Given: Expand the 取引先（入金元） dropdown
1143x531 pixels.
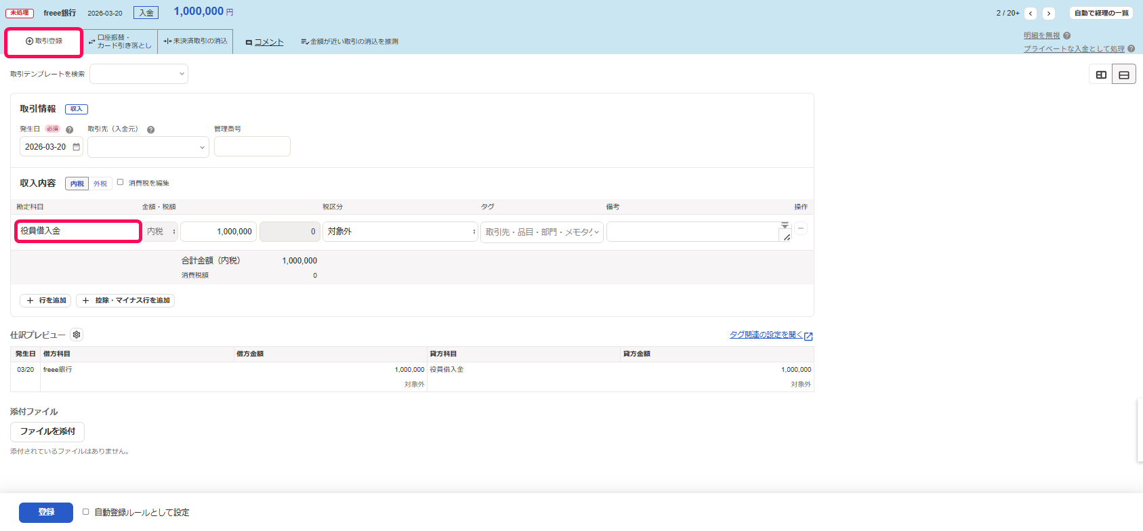Looking at the screenshot, I should 148,147.
